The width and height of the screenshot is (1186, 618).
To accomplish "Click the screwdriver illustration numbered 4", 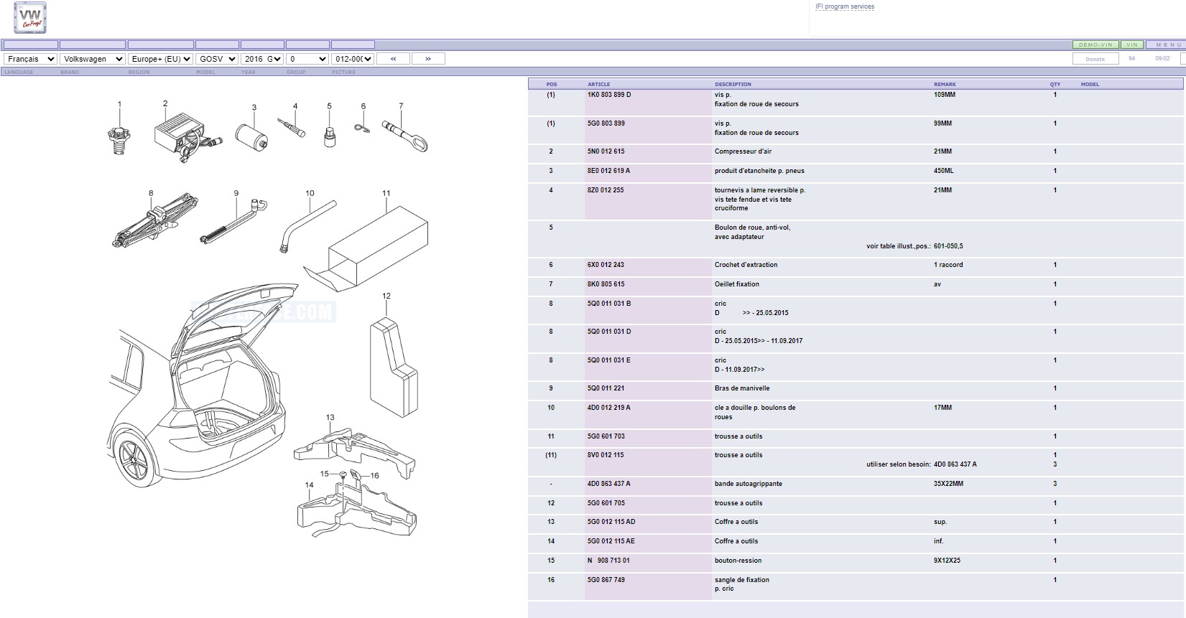I will click(292, 128).
